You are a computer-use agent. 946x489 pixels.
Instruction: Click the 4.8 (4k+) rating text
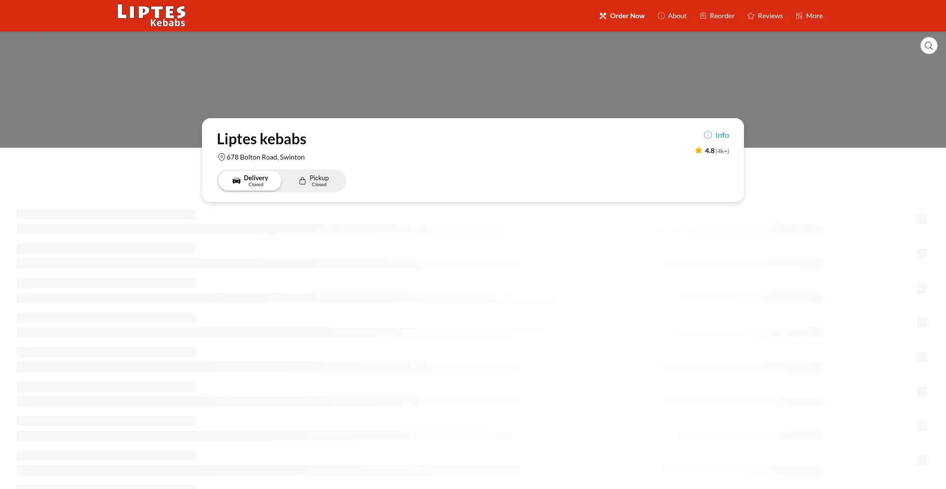[x=717, y=151]
